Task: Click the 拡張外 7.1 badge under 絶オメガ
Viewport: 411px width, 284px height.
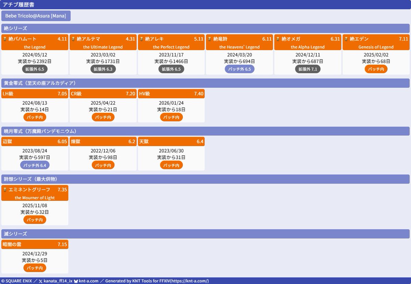Action: 308,69
